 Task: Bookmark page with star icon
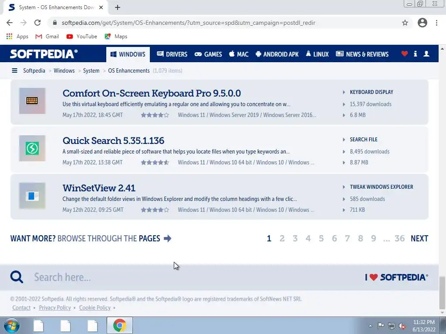tap(405, 23)
